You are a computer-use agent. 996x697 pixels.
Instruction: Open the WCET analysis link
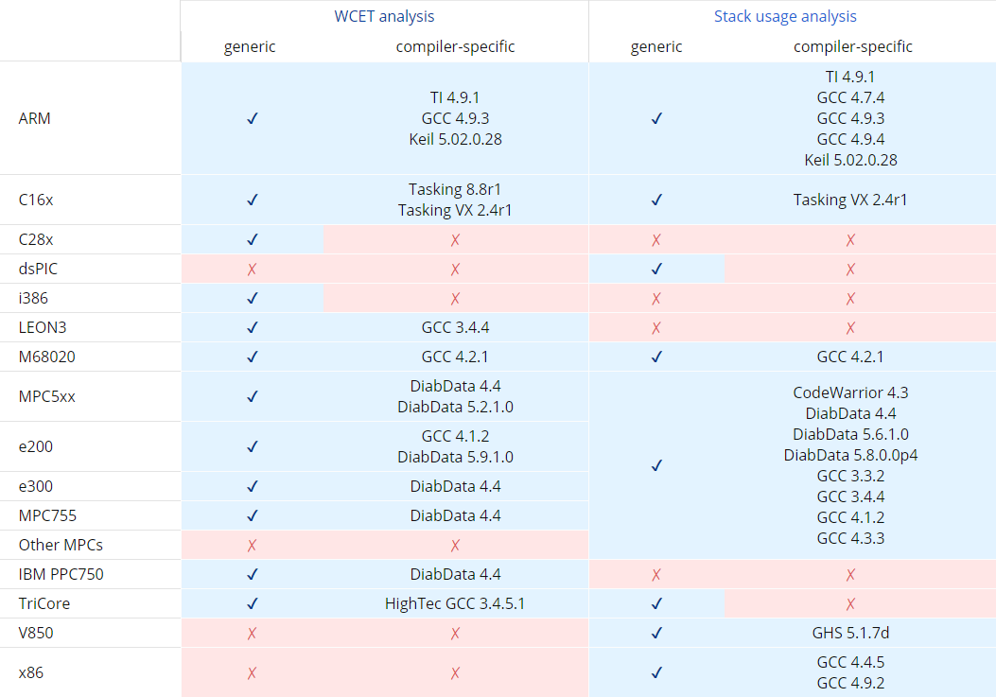pos(384,16)
